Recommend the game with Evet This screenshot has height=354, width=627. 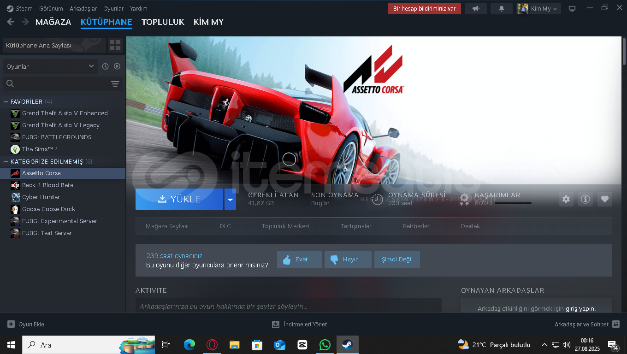pos(299,260)
